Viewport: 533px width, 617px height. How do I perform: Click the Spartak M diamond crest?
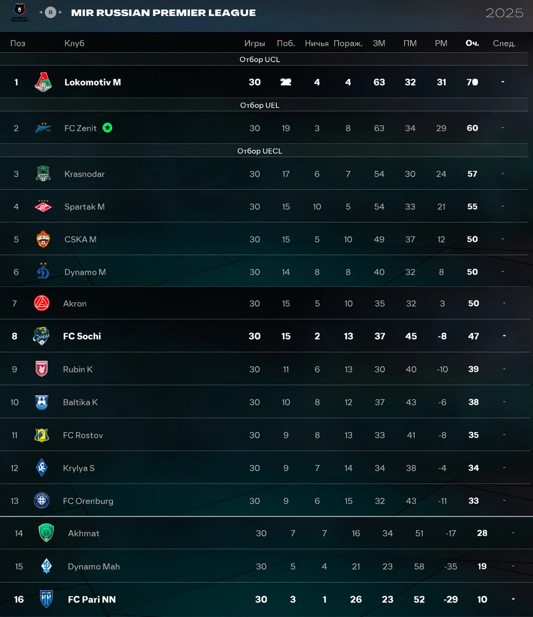[43, 206]
